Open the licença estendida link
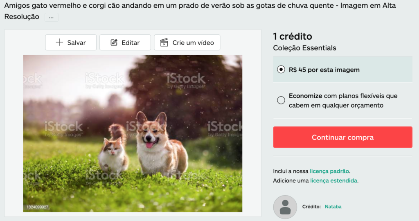 pyautogui.click(x=333, y=180)
